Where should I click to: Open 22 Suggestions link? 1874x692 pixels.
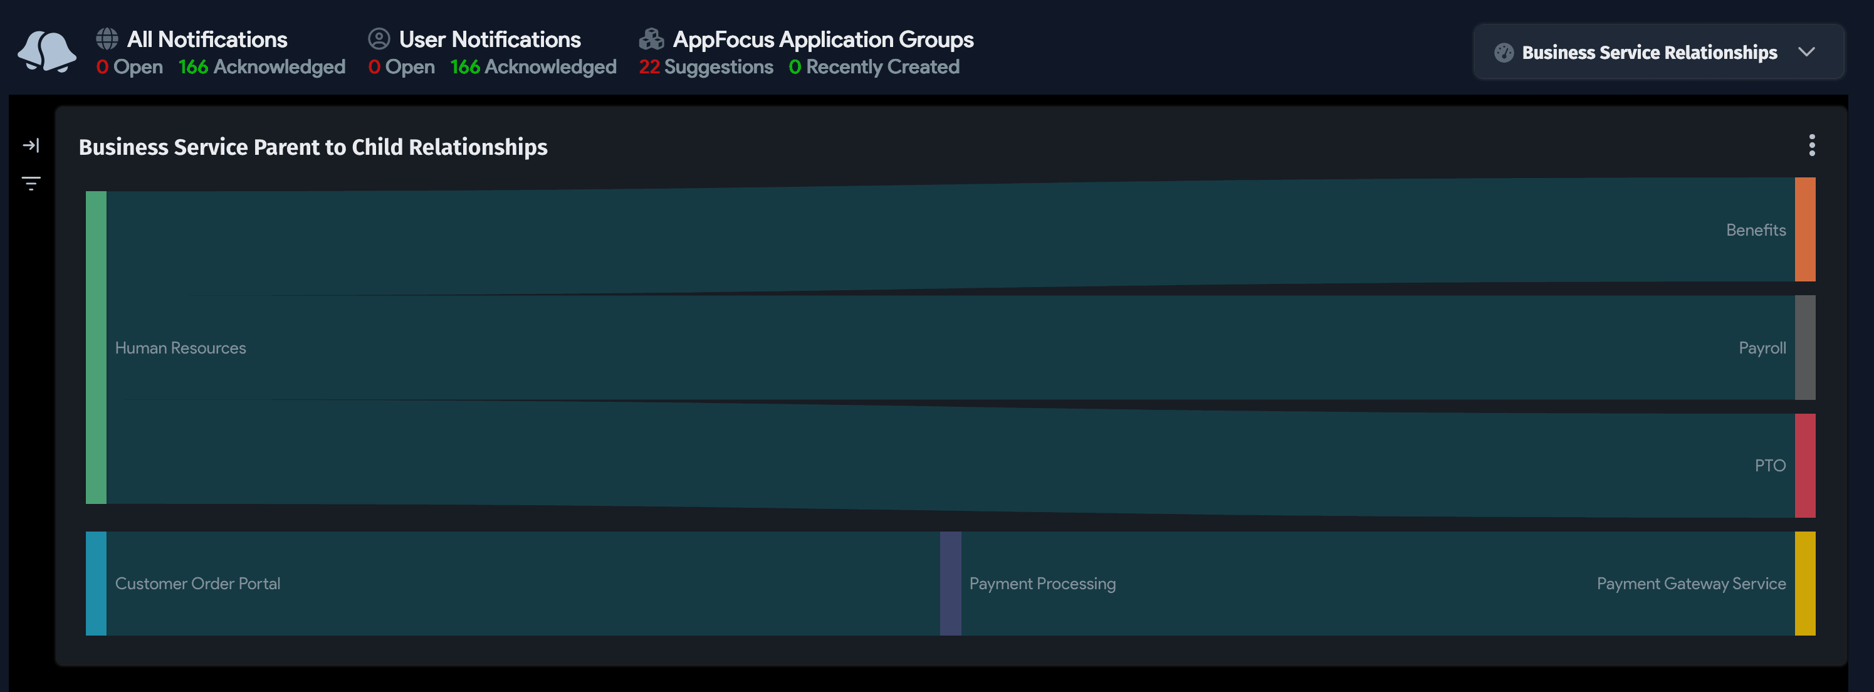705,67
